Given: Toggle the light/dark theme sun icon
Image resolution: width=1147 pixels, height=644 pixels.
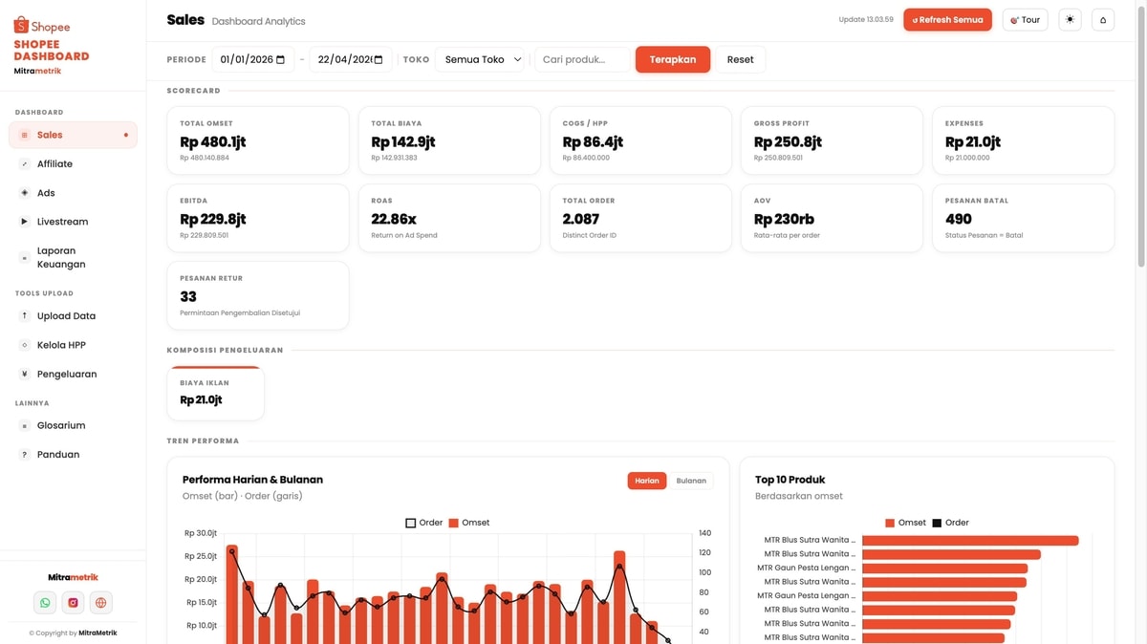Looking at the screenshot, I should (1070, 20).
